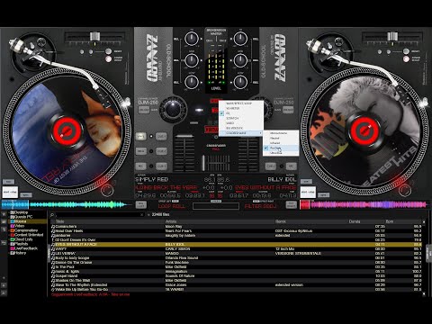Screen dimensions: 432x324
Task: Click the right channel mid EQ knob
Action: click(240, 60)
